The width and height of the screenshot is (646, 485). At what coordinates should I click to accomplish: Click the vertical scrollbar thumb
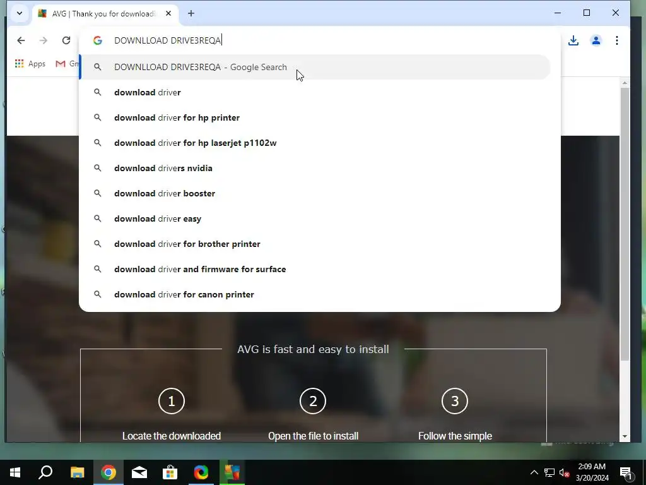pyautogui.click(x=625, y=224)
